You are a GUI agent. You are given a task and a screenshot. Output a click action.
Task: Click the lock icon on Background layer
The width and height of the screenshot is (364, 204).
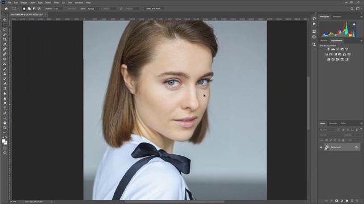click(357, 147)
